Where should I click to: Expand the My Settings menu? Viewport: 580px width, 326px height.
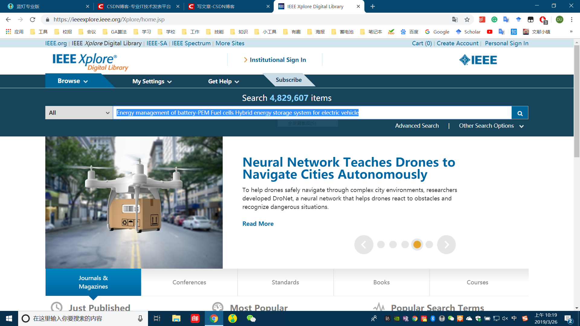(152, 81)
